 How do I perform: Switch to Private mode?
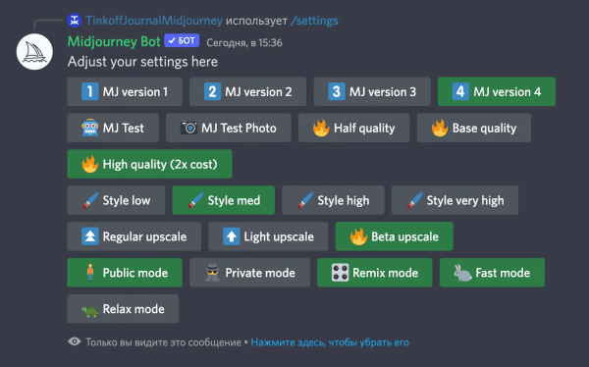point(249,273)
